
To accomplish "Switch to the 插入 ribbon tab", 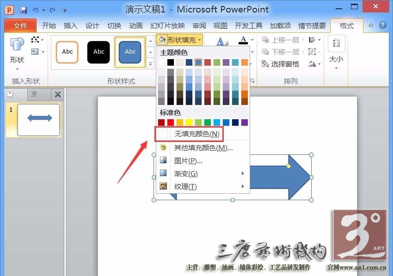I will [70, 25].
